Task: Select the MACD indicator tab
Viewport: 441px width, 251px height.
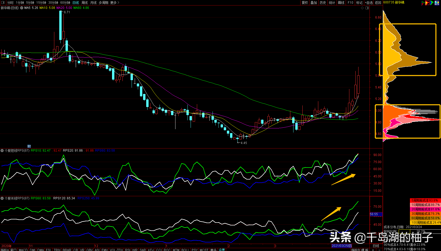Action: pyautogui.click(x=23, y=250)
